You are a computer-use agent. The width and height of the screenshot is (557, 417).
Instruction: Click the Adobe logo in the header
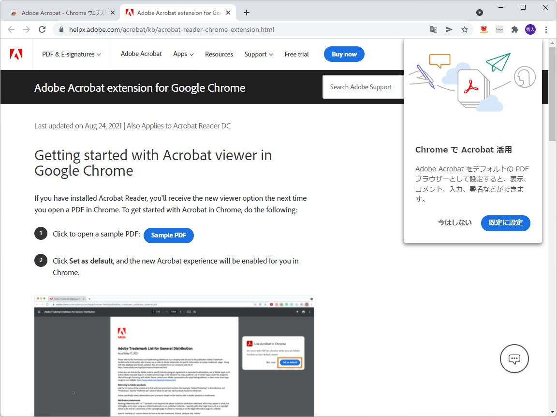pyautogui.click(x=16, y=54)
